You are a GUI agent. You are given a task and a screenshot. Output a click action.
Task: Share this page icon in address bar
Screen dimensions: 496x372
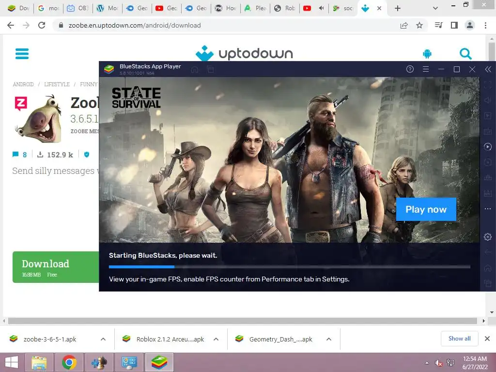click(x=404, y=25)
